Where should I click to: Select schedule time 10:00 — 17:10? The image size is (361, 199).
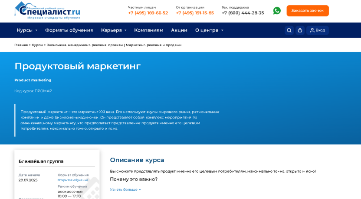[x=69, y=196]
